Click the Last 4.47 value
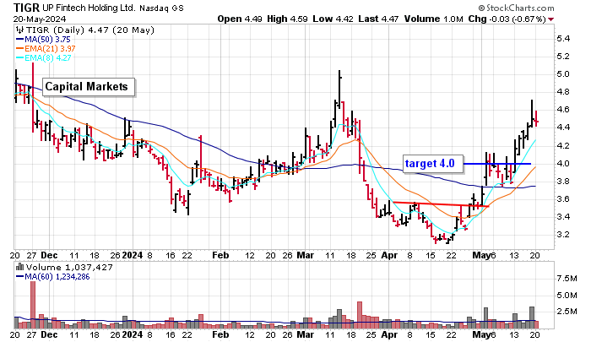Screen dimensions: 591x342 point(378,19)
